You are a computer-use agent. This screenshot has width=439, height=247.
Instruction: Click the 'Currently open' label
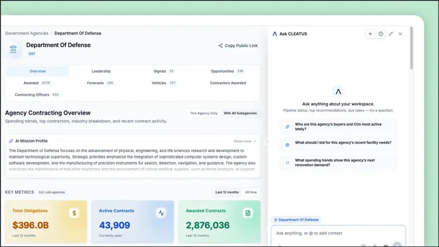point(110,236)
